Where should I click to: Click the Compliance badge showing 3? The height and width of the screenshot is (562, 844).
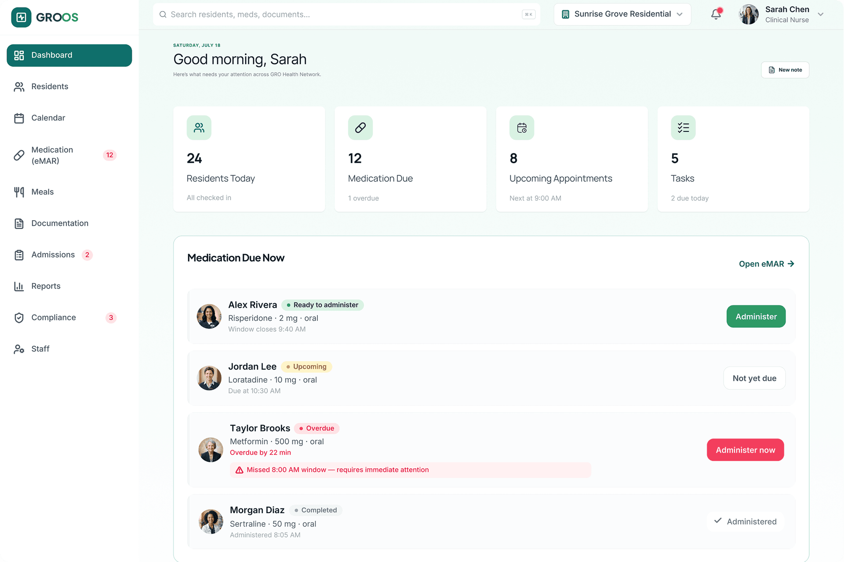(111, 318)
